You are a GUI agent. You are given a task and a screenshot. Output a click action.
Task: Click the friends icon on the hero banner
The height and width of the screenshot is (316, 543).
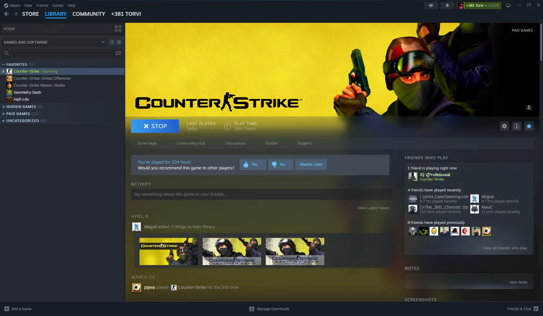(x=529, y=107)
